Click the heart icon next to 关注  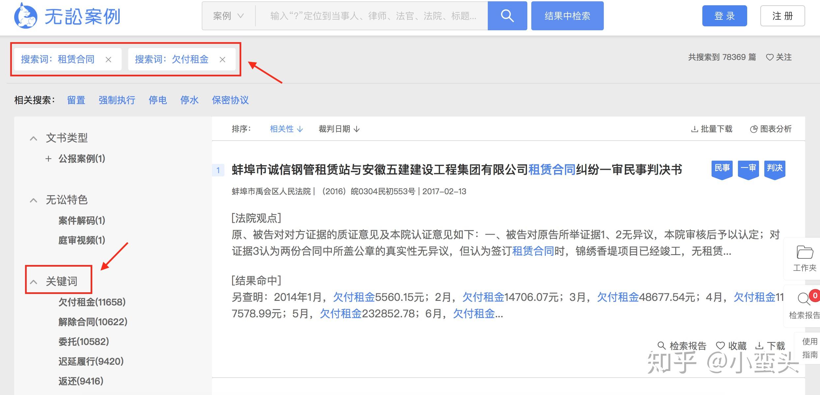coord(770,57)
